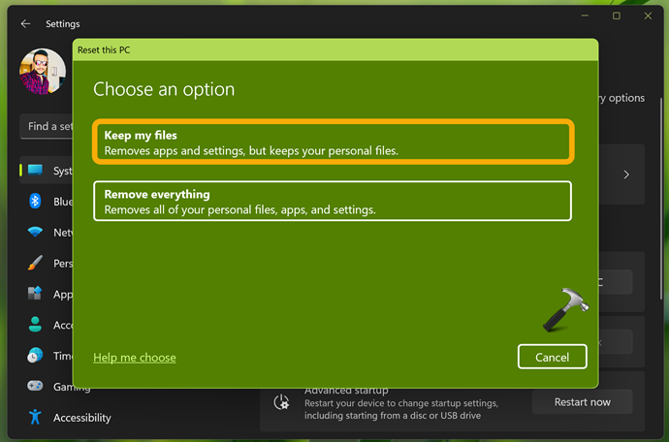Open the Bluetooth settings icon

click(36, 202)
